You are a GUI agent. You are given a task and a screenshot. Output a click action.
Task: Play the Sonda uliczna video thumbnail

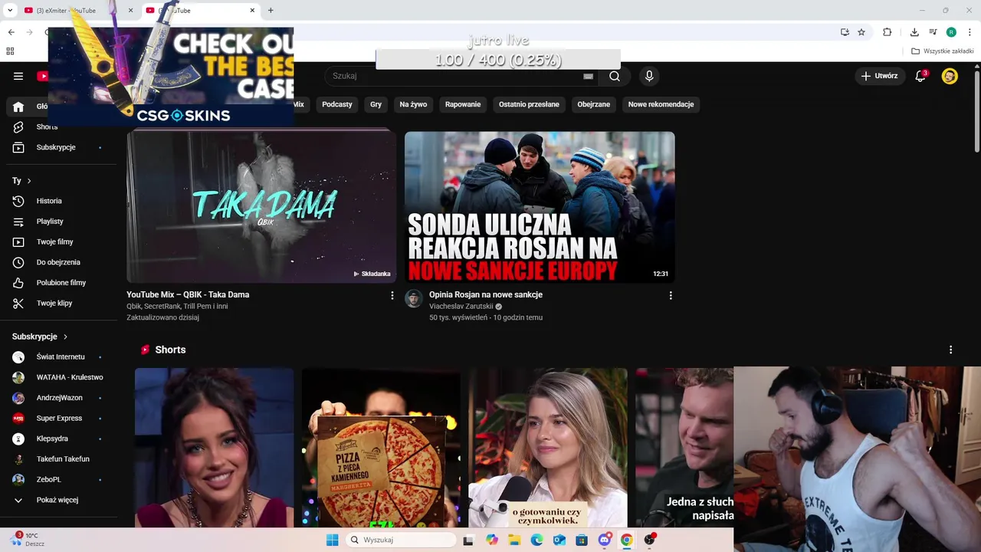click(x=540, y=206)
